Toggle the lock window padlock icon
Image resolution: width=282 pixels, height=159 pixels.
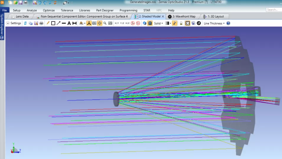click(x=181, y=23)
